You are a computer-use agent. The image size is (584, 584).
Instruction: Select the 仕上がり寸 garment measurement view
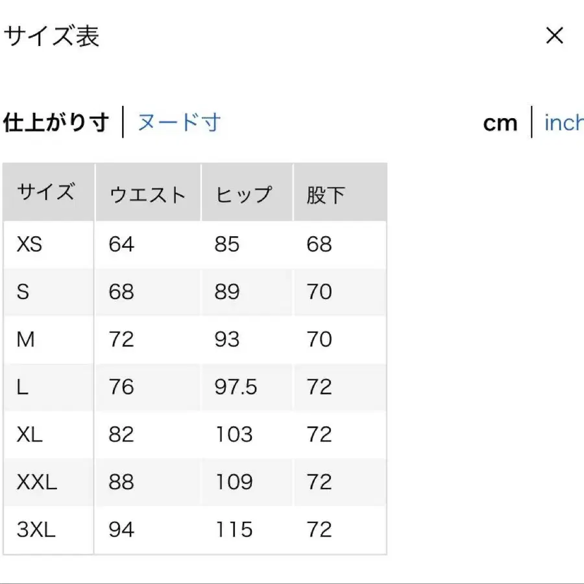55,122
